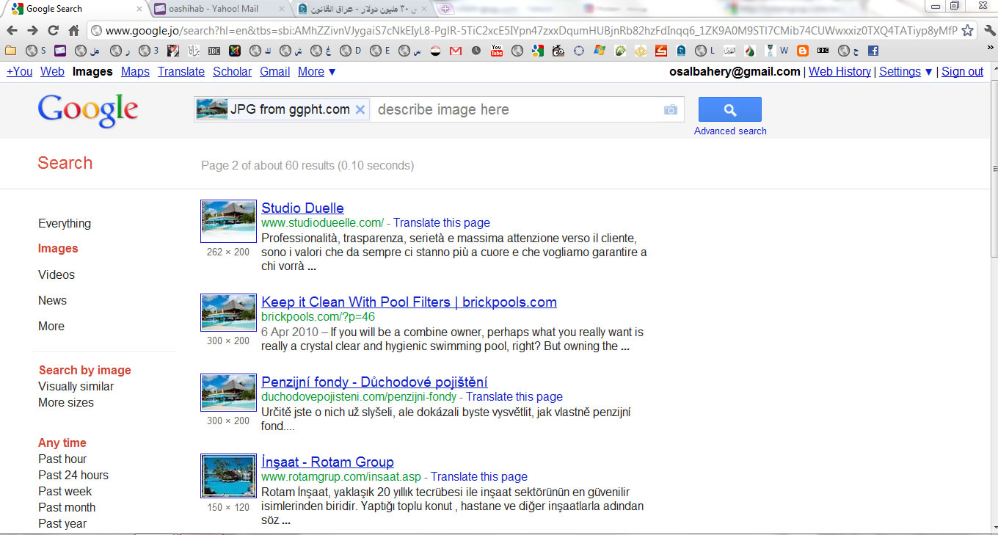Click Sign out
The image size is (998, 535).
tap(962, 71)
